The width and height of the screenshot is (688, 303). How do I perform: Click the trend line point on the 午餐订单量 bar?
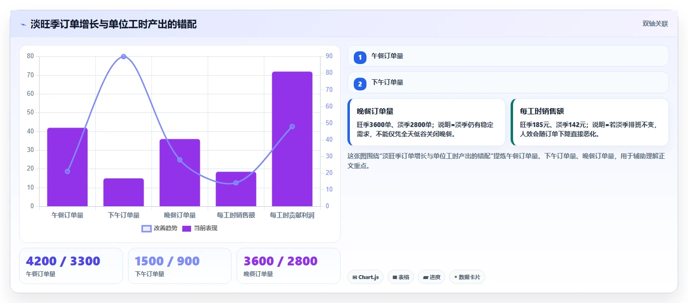pos(67,172)
